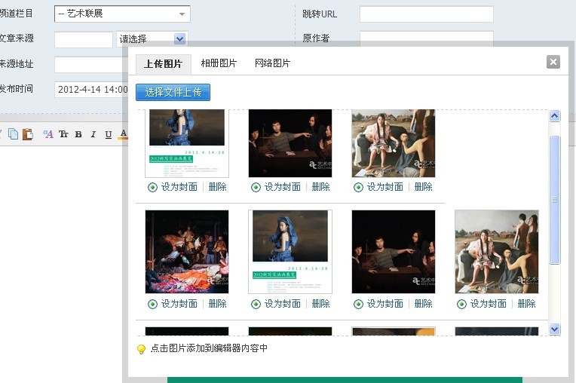Click the 选择文件上传 button
The width and height of the screenshot is (576, 383).
click(x=173, y=92)
